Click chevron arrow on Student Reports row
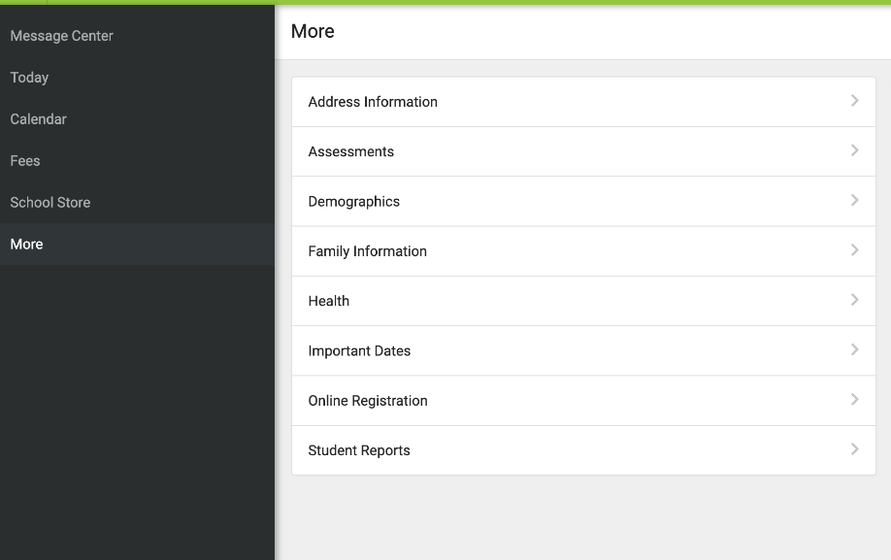Viewport: 891px width, 560px height. 855,449
